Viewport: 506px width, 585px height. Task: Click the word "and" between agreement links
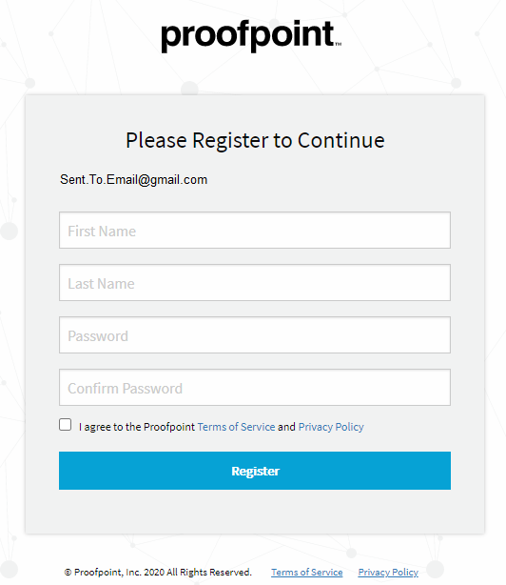pyautogui.click(x=286, y=427)
